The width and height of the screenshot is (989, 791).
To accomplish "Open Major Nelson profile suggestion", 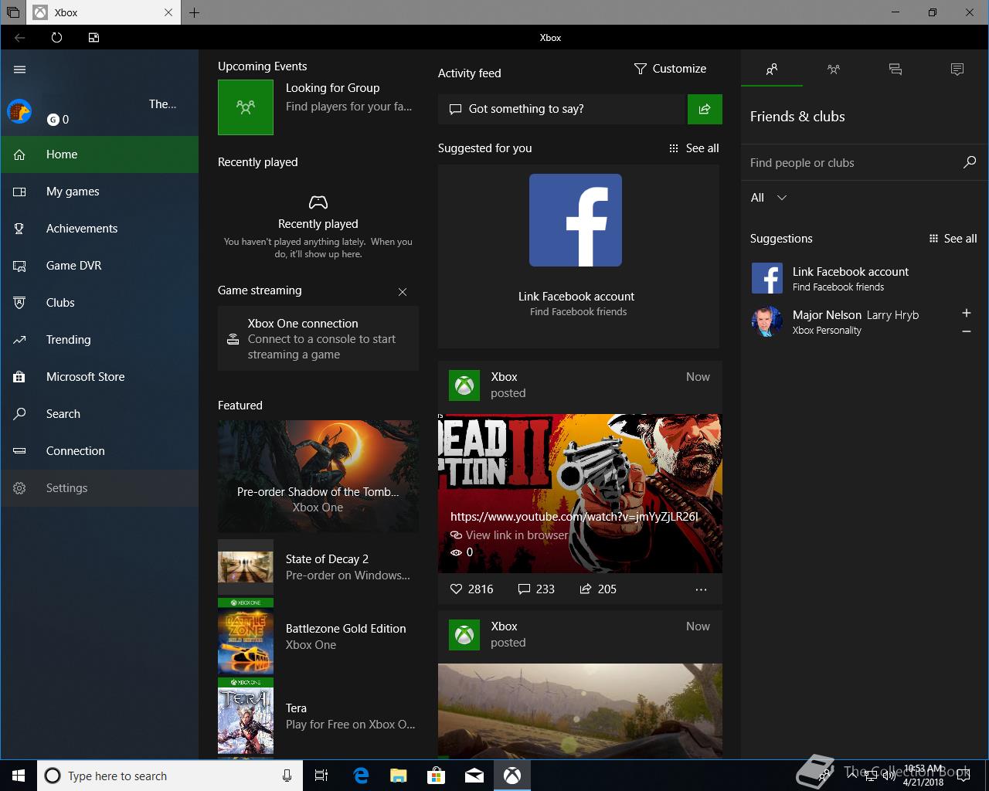I will (x=850, y=321).
